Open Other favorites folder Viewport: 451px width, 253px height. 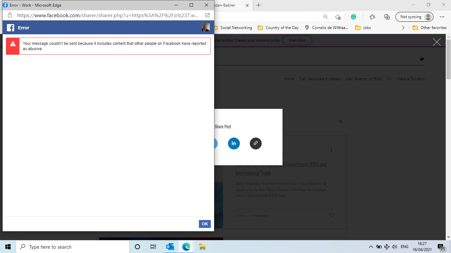click(430, 28)
